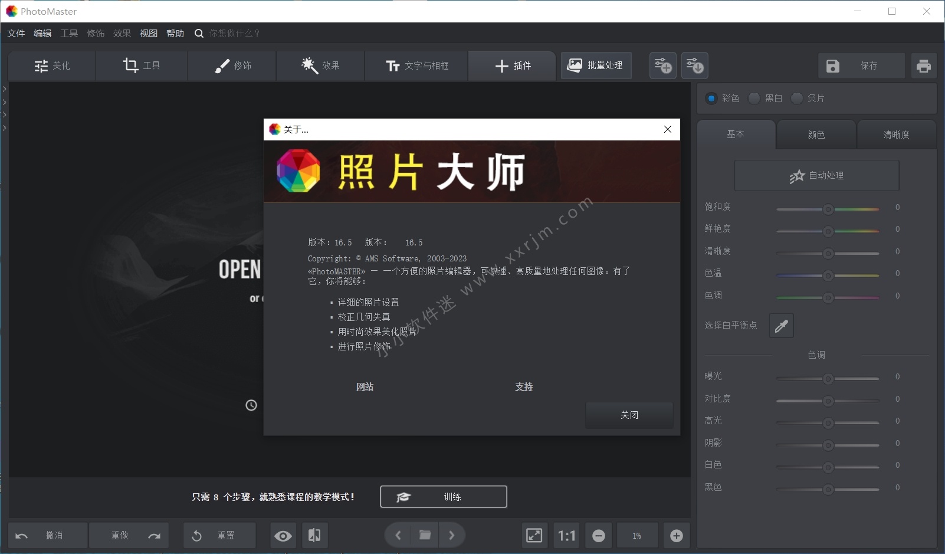The image size is (945, 554).
Task: Pick the white balance eyedropper icon
Action: (782, 326)
